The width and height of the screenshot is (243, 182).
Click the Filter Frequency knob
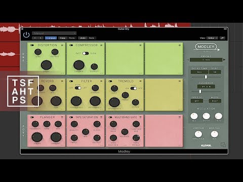tap(76, 101)
